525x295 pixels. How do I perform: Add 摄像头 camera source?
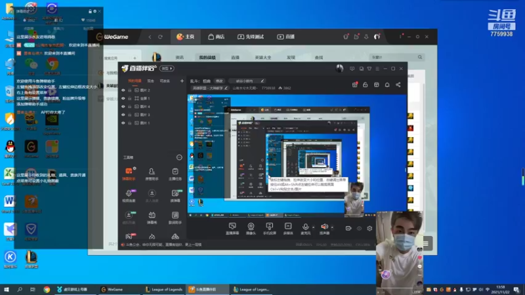(251, 229)
